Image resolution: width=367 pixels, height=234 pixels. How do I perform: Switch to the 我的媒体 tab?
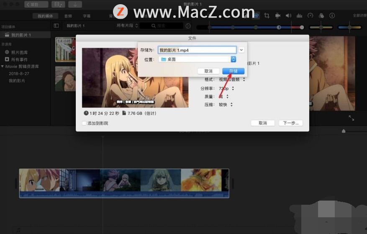pos(46,16)
